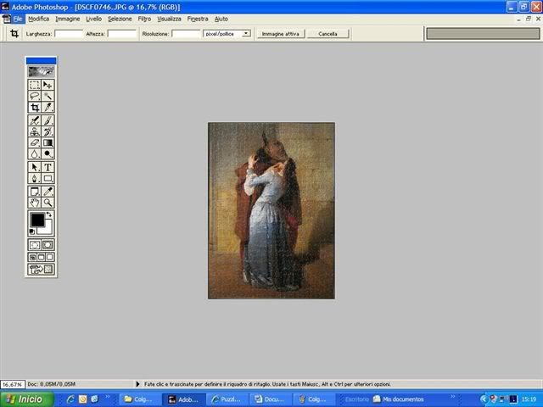This screenshot has height=407, width=543.
Task: Open Mis documentos from taskbar
Action: pos(399,399)
